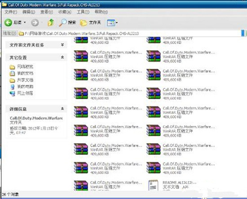Open the Views dropdown arrow
This screenshot has width=247, height=199.
117,23
